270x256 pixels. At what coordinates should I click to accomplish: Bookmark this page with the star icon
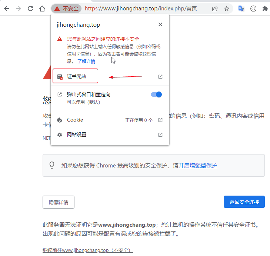pyautogui.click(x=227, y=9)
